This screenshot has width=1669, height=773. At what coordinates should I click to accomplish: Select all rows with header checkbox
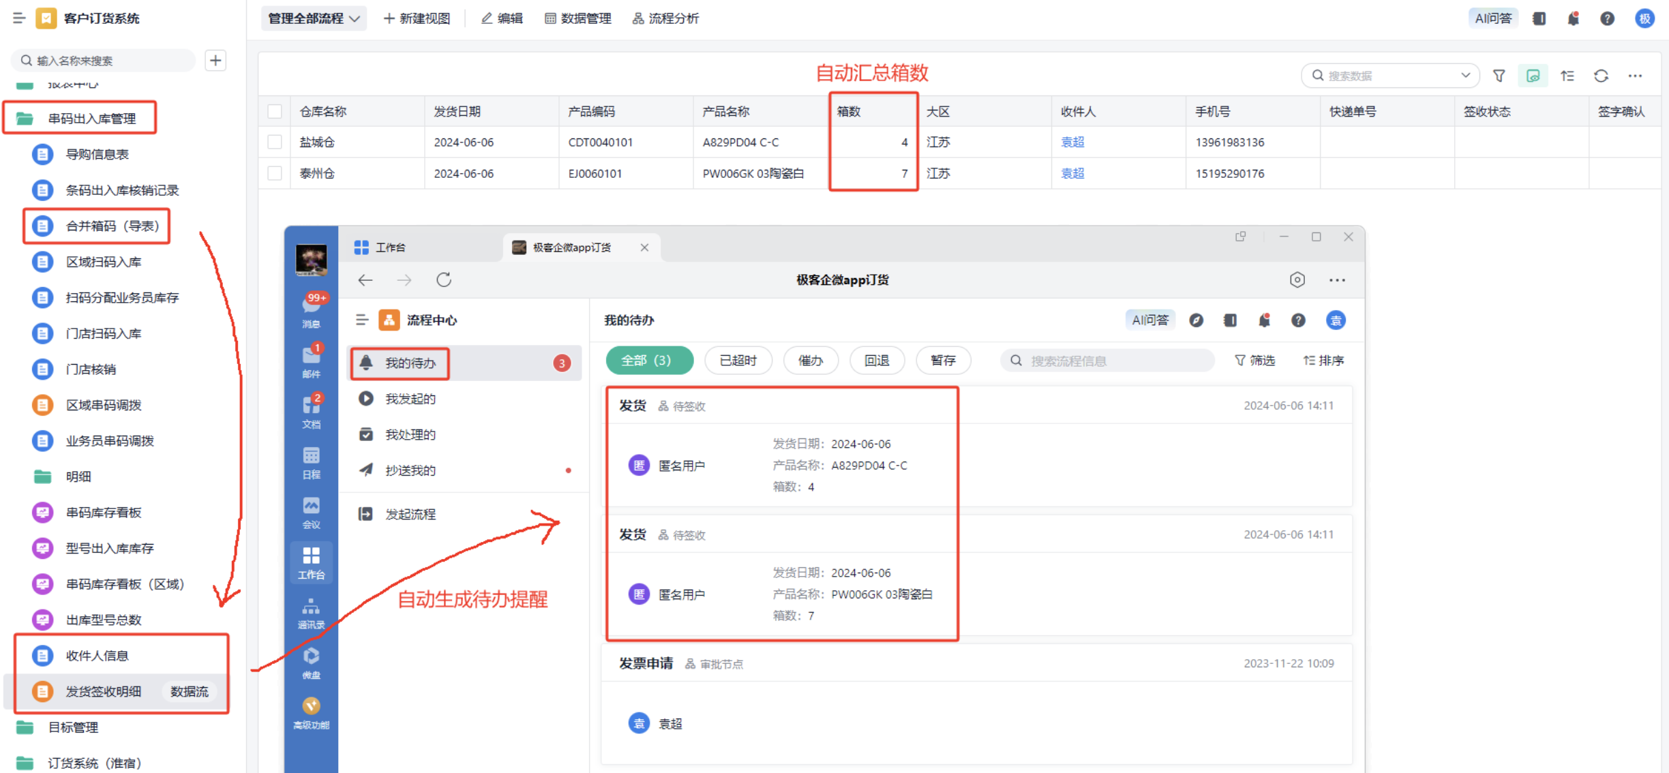275,111
